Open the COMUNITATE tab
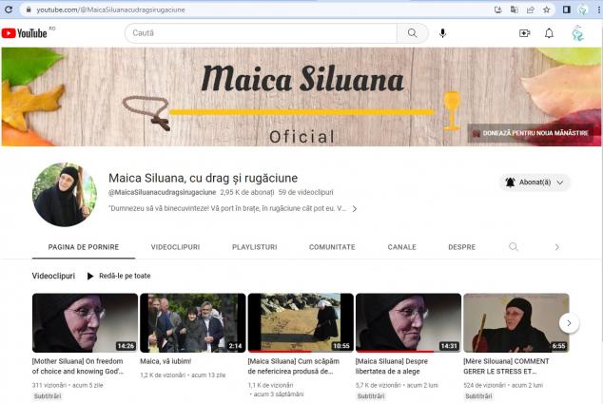The height and width of the screenshot is (404, 603). 332,247
